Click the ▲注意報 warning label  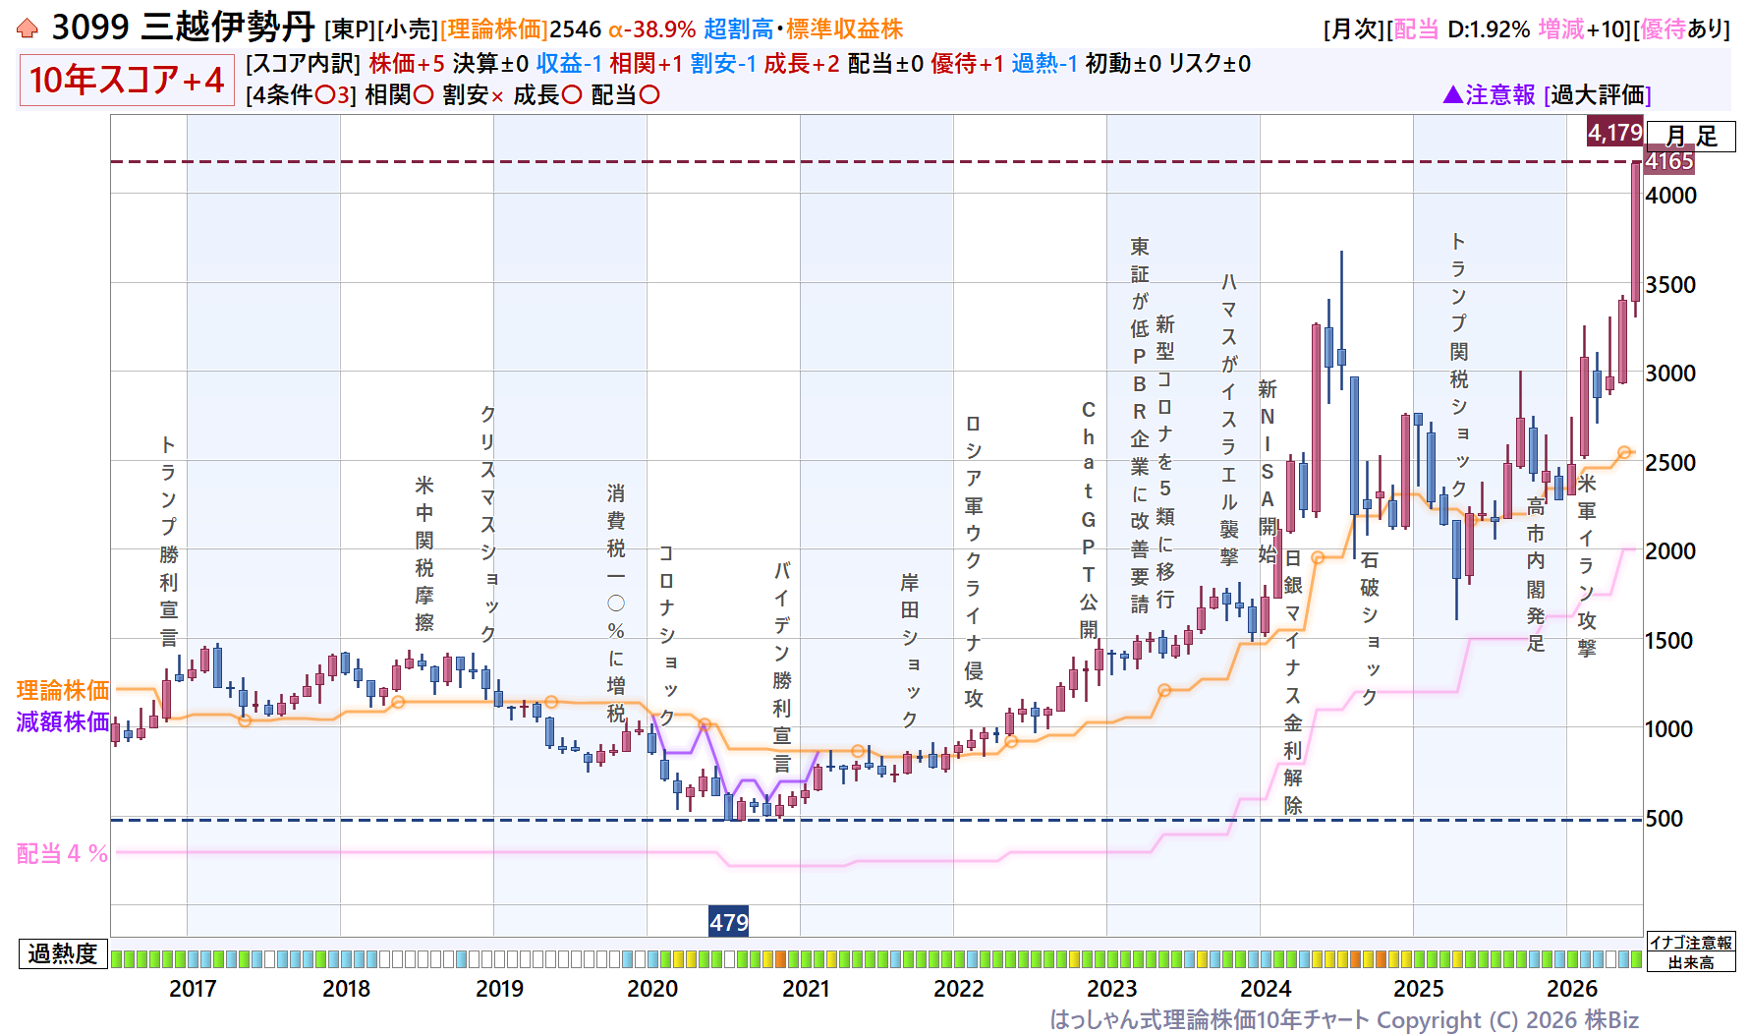click(1489, 95)
